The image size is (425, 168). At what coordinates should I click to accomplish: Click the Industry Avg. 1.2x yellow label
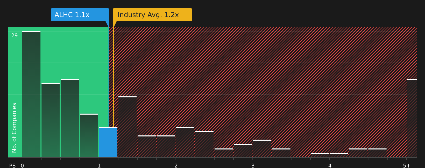[152, 15]
